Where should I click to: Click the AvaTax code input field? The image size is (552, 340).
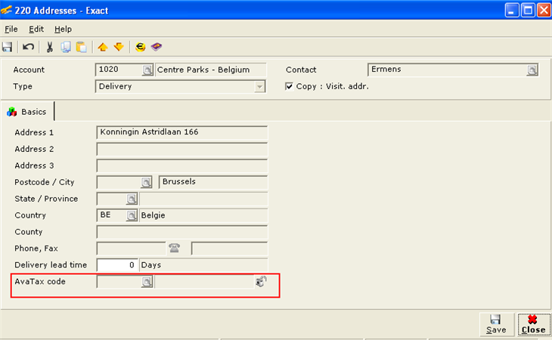tap(119, 282)
